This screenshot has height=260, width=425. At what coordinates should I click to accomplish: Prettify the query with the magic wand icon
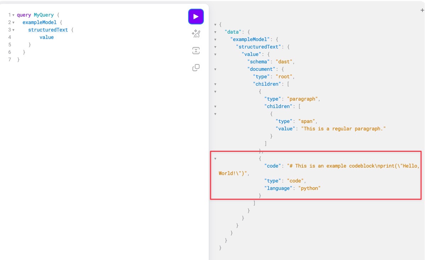click(196, 34)
